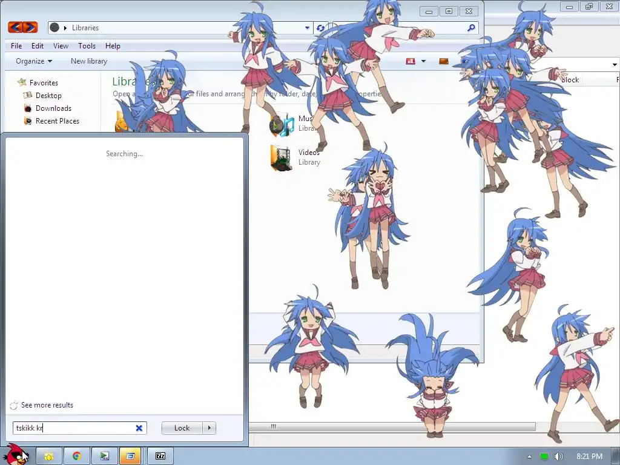Maximize the Libraries window
620x465 pixels.
tap(449, 11)
